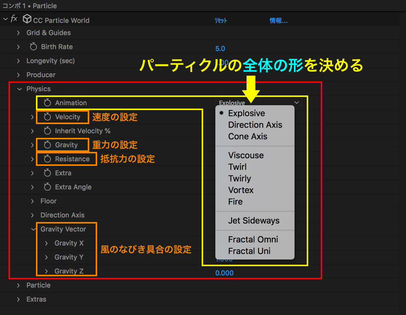This screenshot has height=315, width=406.
Task: Expand the Producer group
Action: 18,75
